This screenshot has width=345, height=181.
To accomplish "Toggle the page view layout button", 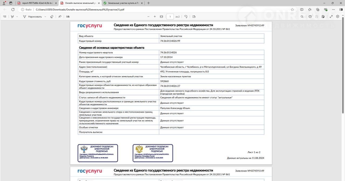I will point(194,16).
